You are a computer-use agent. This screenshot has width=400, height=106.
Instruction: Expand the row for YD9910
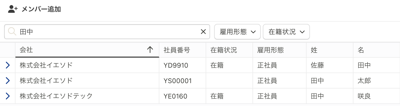[7, 65]
